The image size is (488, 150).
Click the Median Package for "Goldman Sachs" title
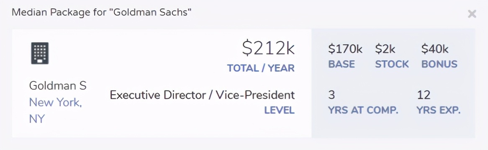(x=101, y=12)
